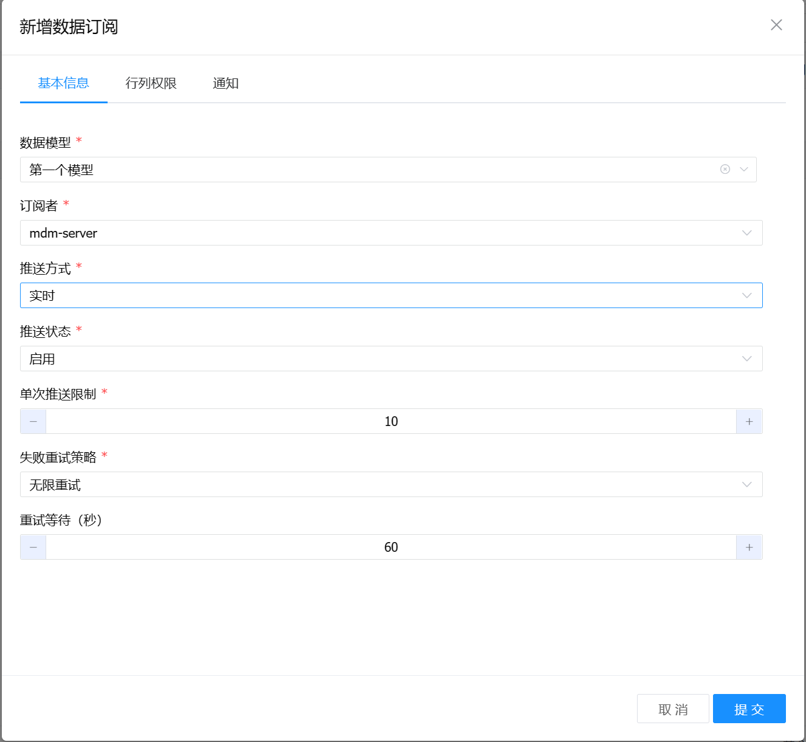Switch to the 通知 tab
Viewport: 806px width, 742px height.
(226, 83)
